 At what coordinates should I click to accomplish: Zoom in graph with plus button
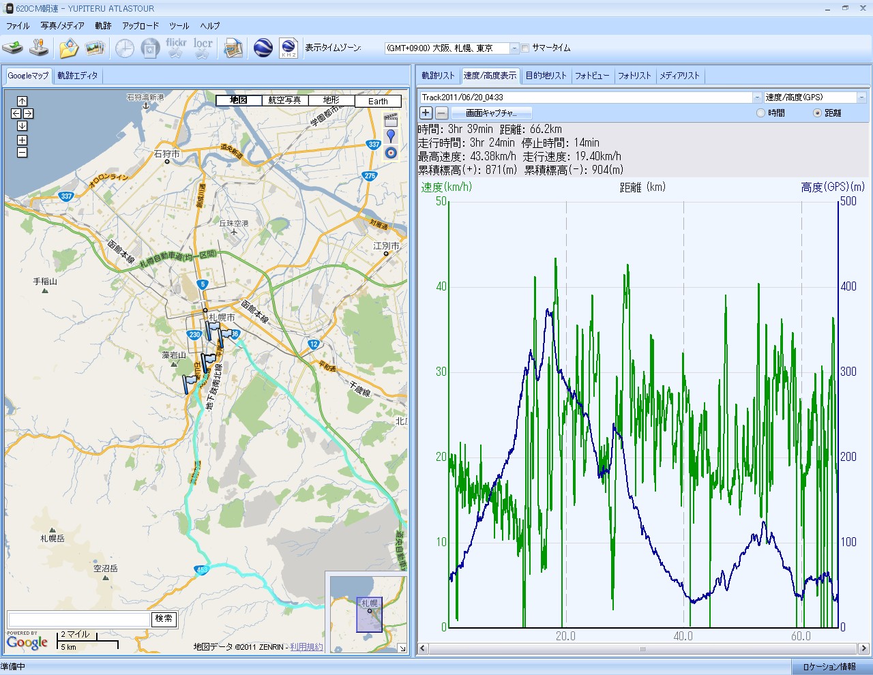[426, 113]
